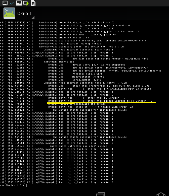Click ts_irq_handler line at timestamp 7586.303039
Image resolution: width=169 pixels, height=196 pixels.
click(x=57, y=125)
